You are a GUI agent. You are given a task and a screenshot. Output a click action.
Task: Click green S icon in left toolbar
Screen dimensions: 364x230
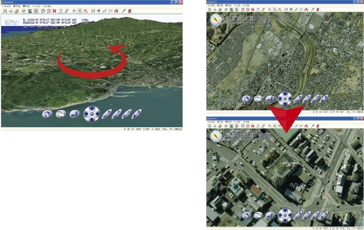[x=30, y=11]
